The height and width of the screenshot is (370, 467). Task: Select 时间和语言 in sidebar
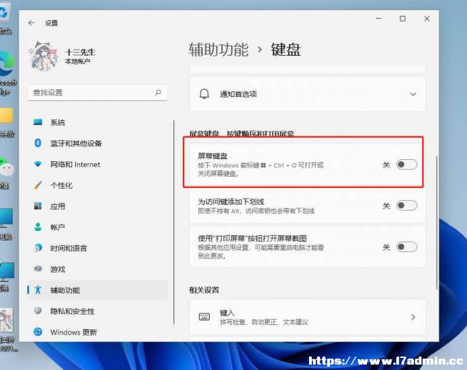[x=97, y=248]
